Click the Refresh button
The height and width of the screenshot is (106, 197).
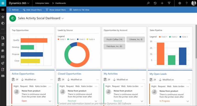click(14, 10)
